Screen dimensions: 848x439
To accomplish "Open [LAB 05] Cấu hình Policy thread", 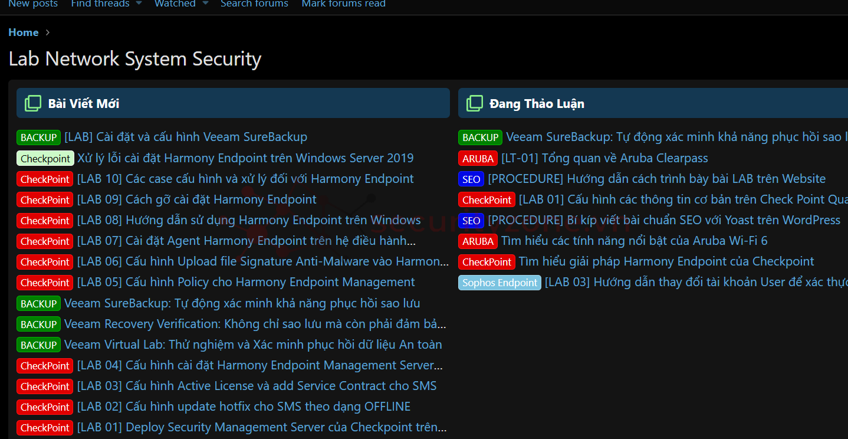I will (x=246, y=282).
